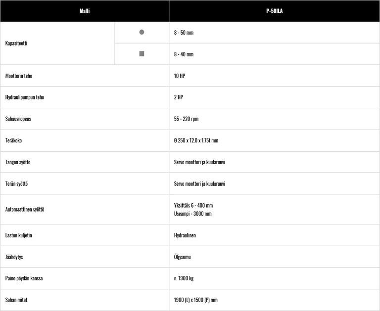The height and width of the screenshot is (311, 380).
Task: Click the 1900 (L) x 1500 (P) mm dimensions
Action: click(195, 300)
